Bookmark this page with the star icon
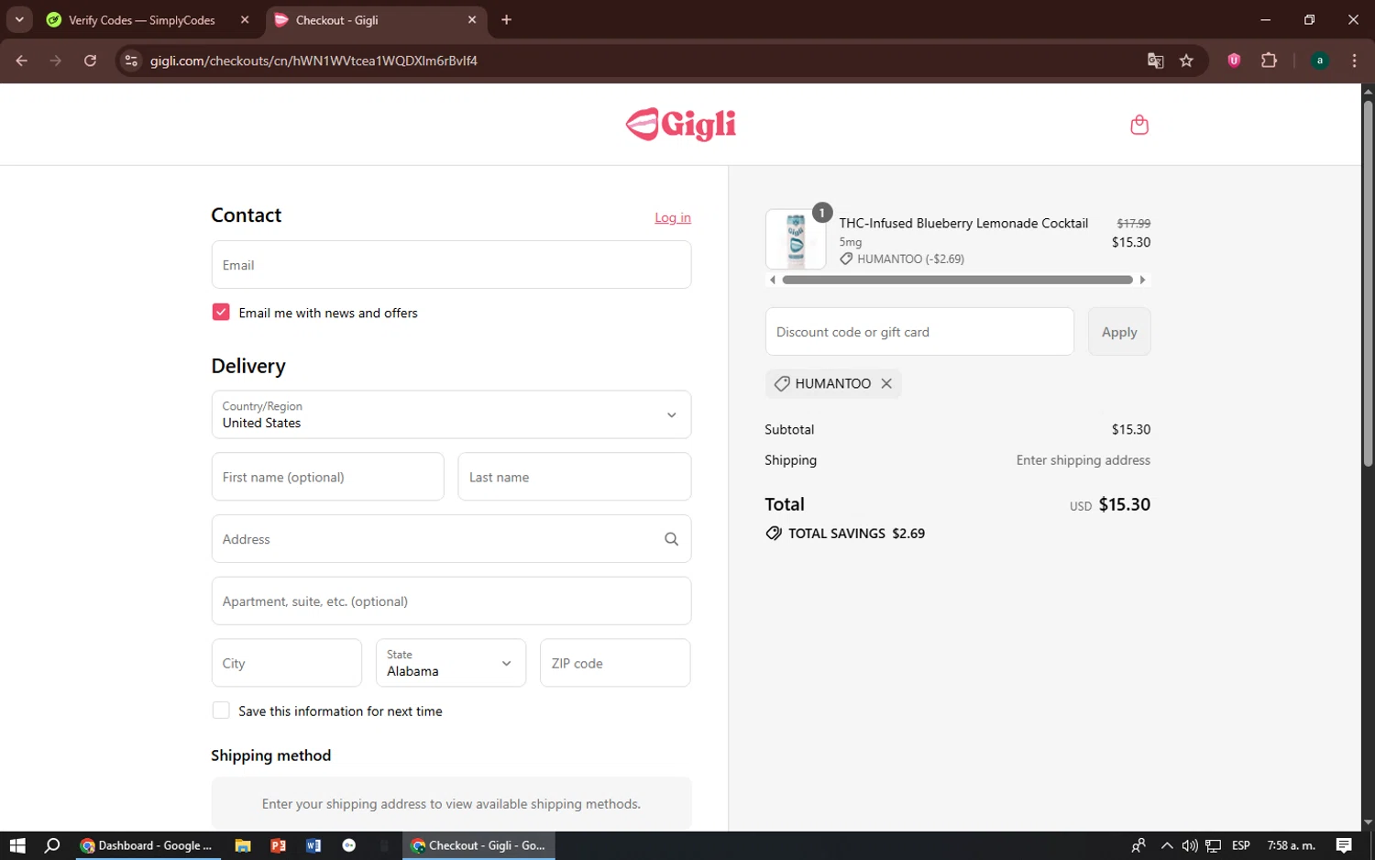This screenshot has height=860, width=1375. (1186, 61)
